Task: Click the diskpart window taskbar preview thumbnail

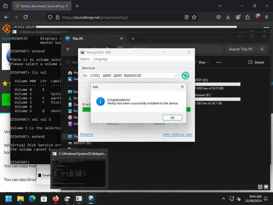Action: tap(79, 173)
